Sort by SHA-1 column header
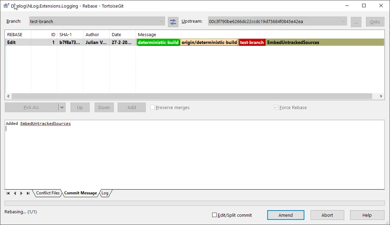This screenshot has width=390, height=225. tap(70, 35)
